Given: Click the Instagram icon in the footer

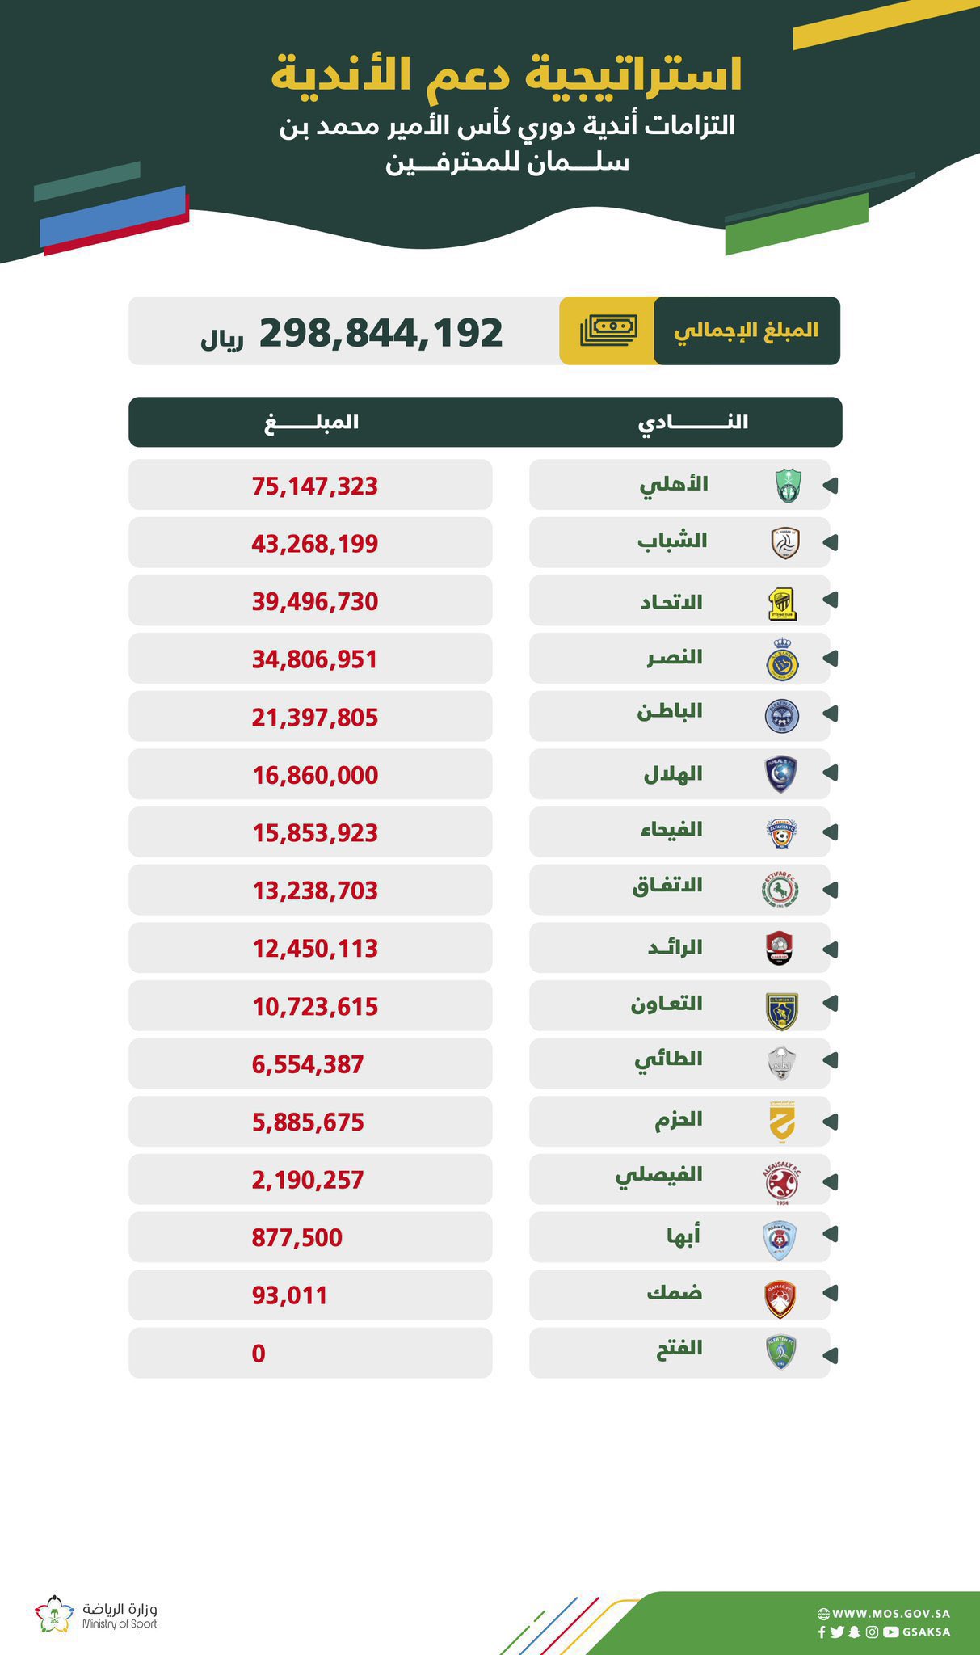Looking at the screenshot, I should click(872, 1632).
